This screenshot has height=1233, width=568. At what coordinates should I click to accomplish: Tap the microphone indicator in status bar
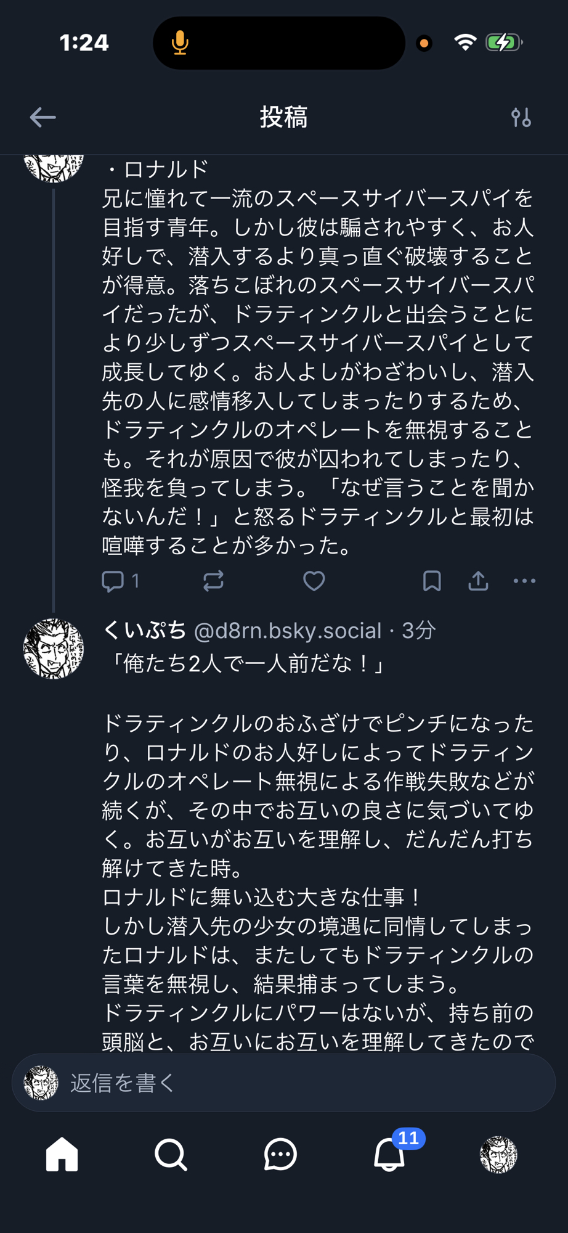(x=180, y=43)
